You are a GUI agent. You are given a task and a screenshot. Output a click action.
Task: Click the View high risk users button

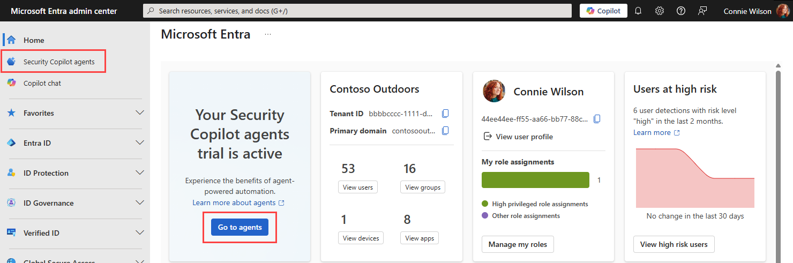tap(674, 244)
